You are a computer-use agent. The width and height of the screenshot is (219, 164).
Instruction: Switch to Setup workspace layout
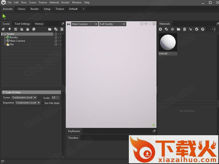coord(47,9)
